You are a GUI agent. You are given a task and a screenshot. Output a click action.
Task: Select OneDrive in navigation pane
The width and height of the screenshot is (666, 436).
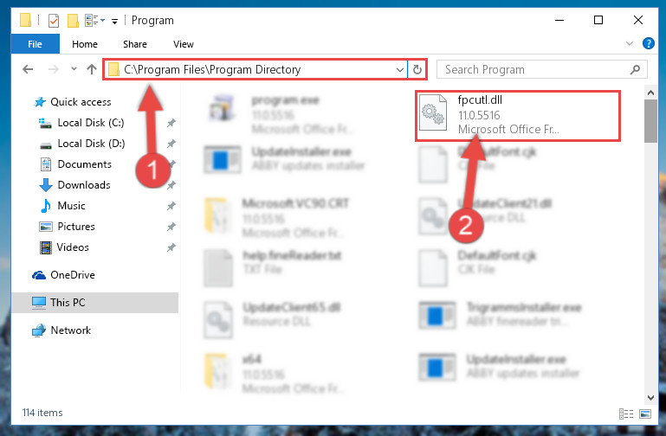click(73, 275)
